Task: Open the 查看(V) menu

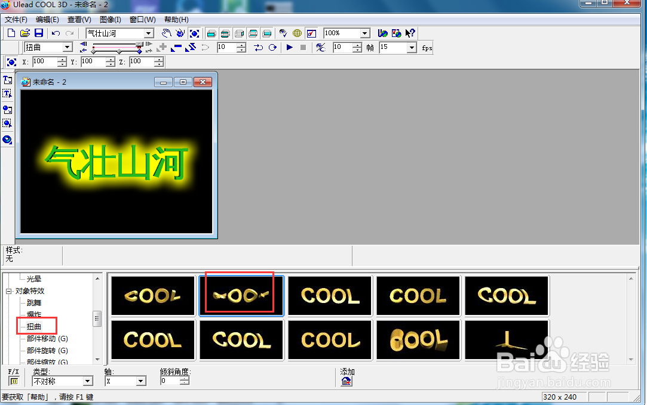Action: pyautogui.click(x=79, y=19)
